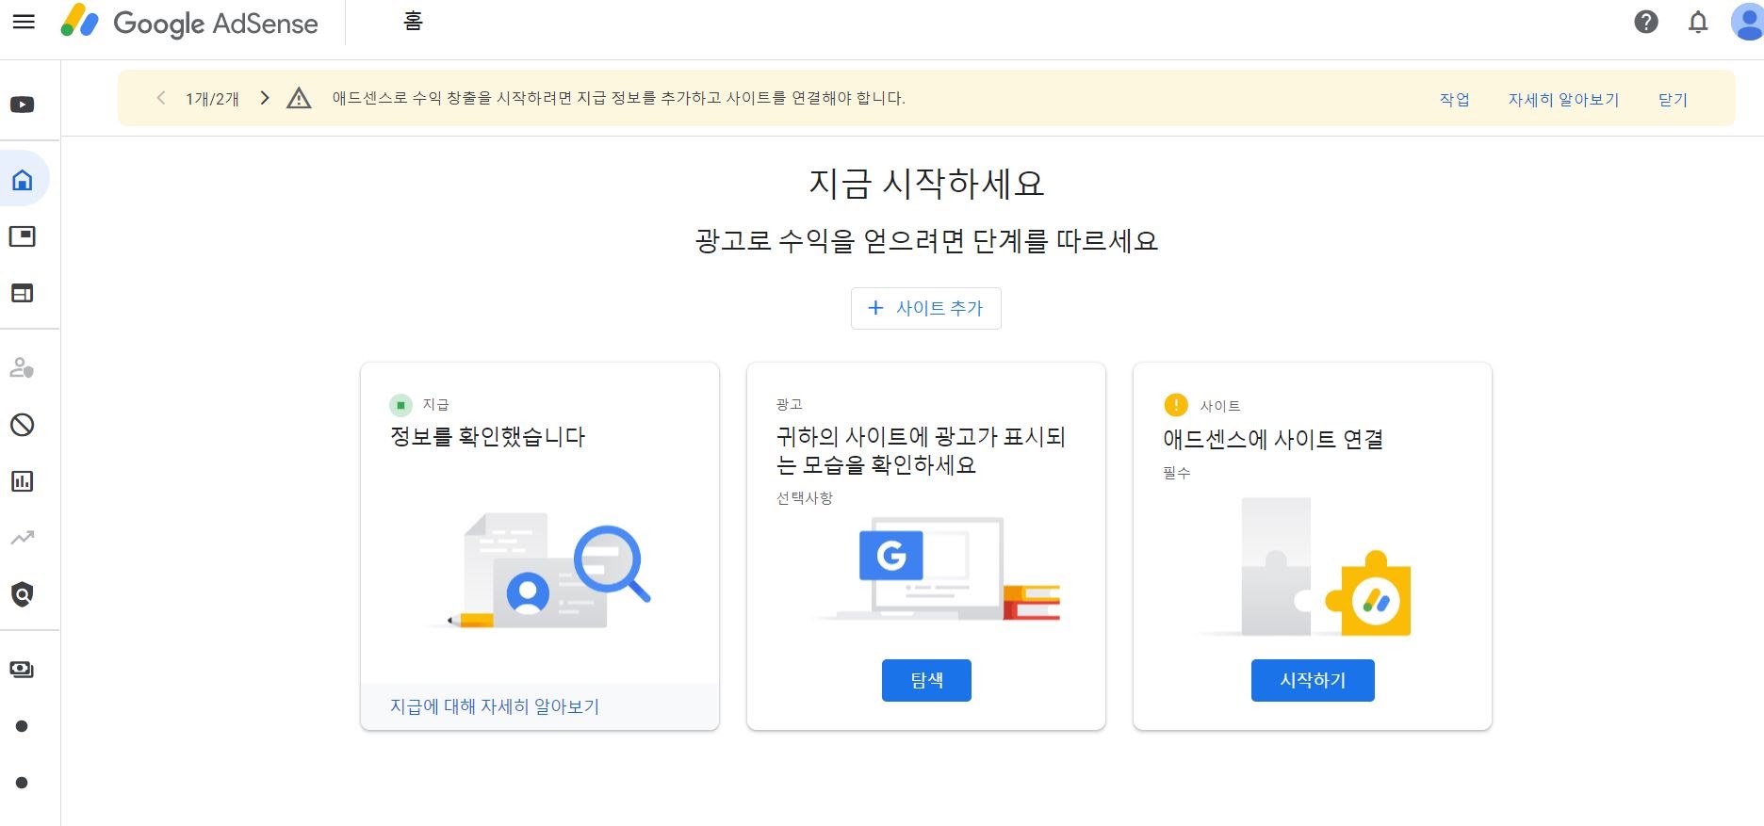
Task: Click the 애드센스에 사이트 연결 title
Action: tap(1273, 439)
